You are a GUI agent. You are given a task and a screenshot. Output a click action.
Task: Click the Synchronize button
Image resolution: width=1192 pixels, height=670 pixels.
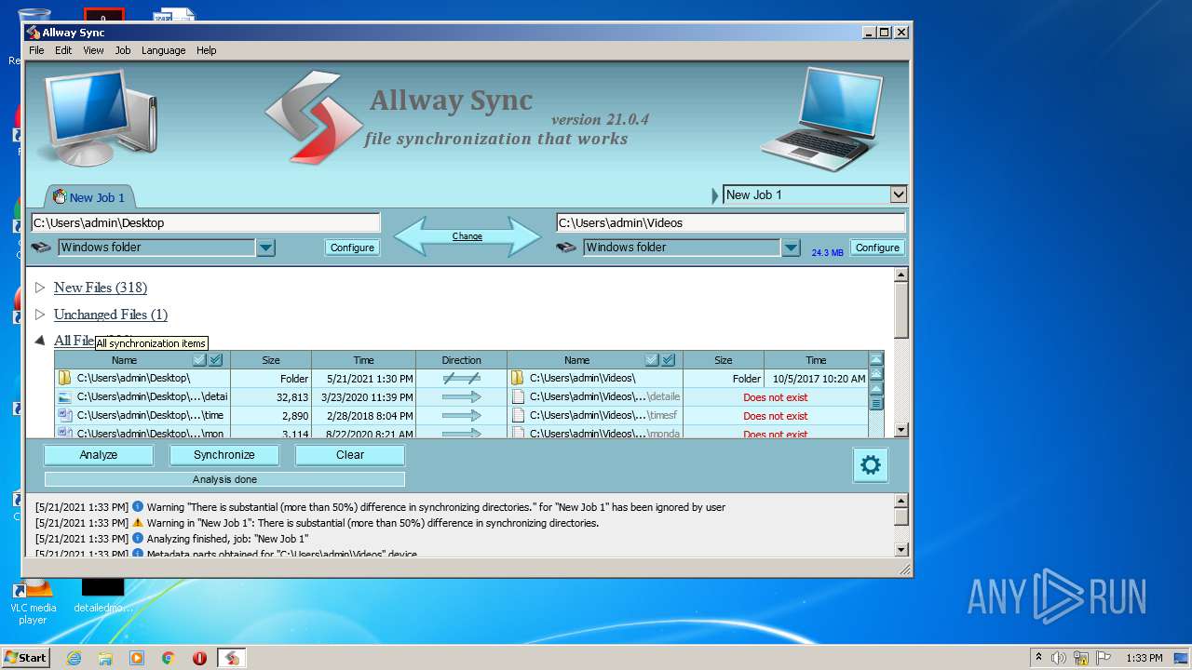pos(223,455)
